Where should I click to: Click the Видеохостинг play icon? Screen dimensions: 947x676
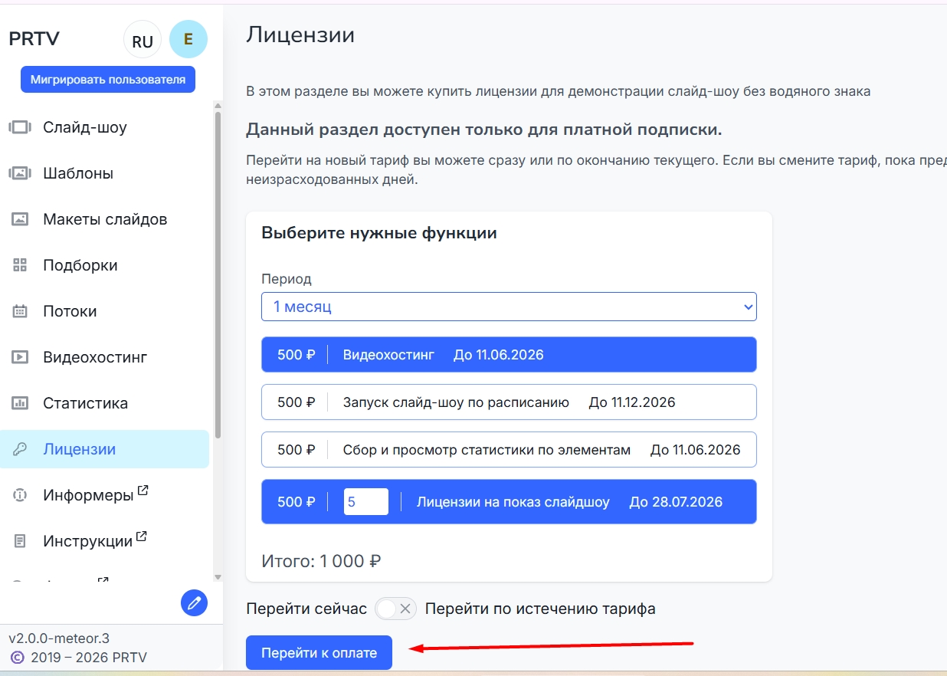(20, 357)
